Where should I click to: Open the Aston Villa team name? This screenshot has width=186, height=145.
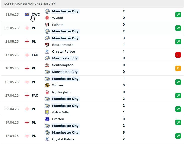(x=60, y=112)
